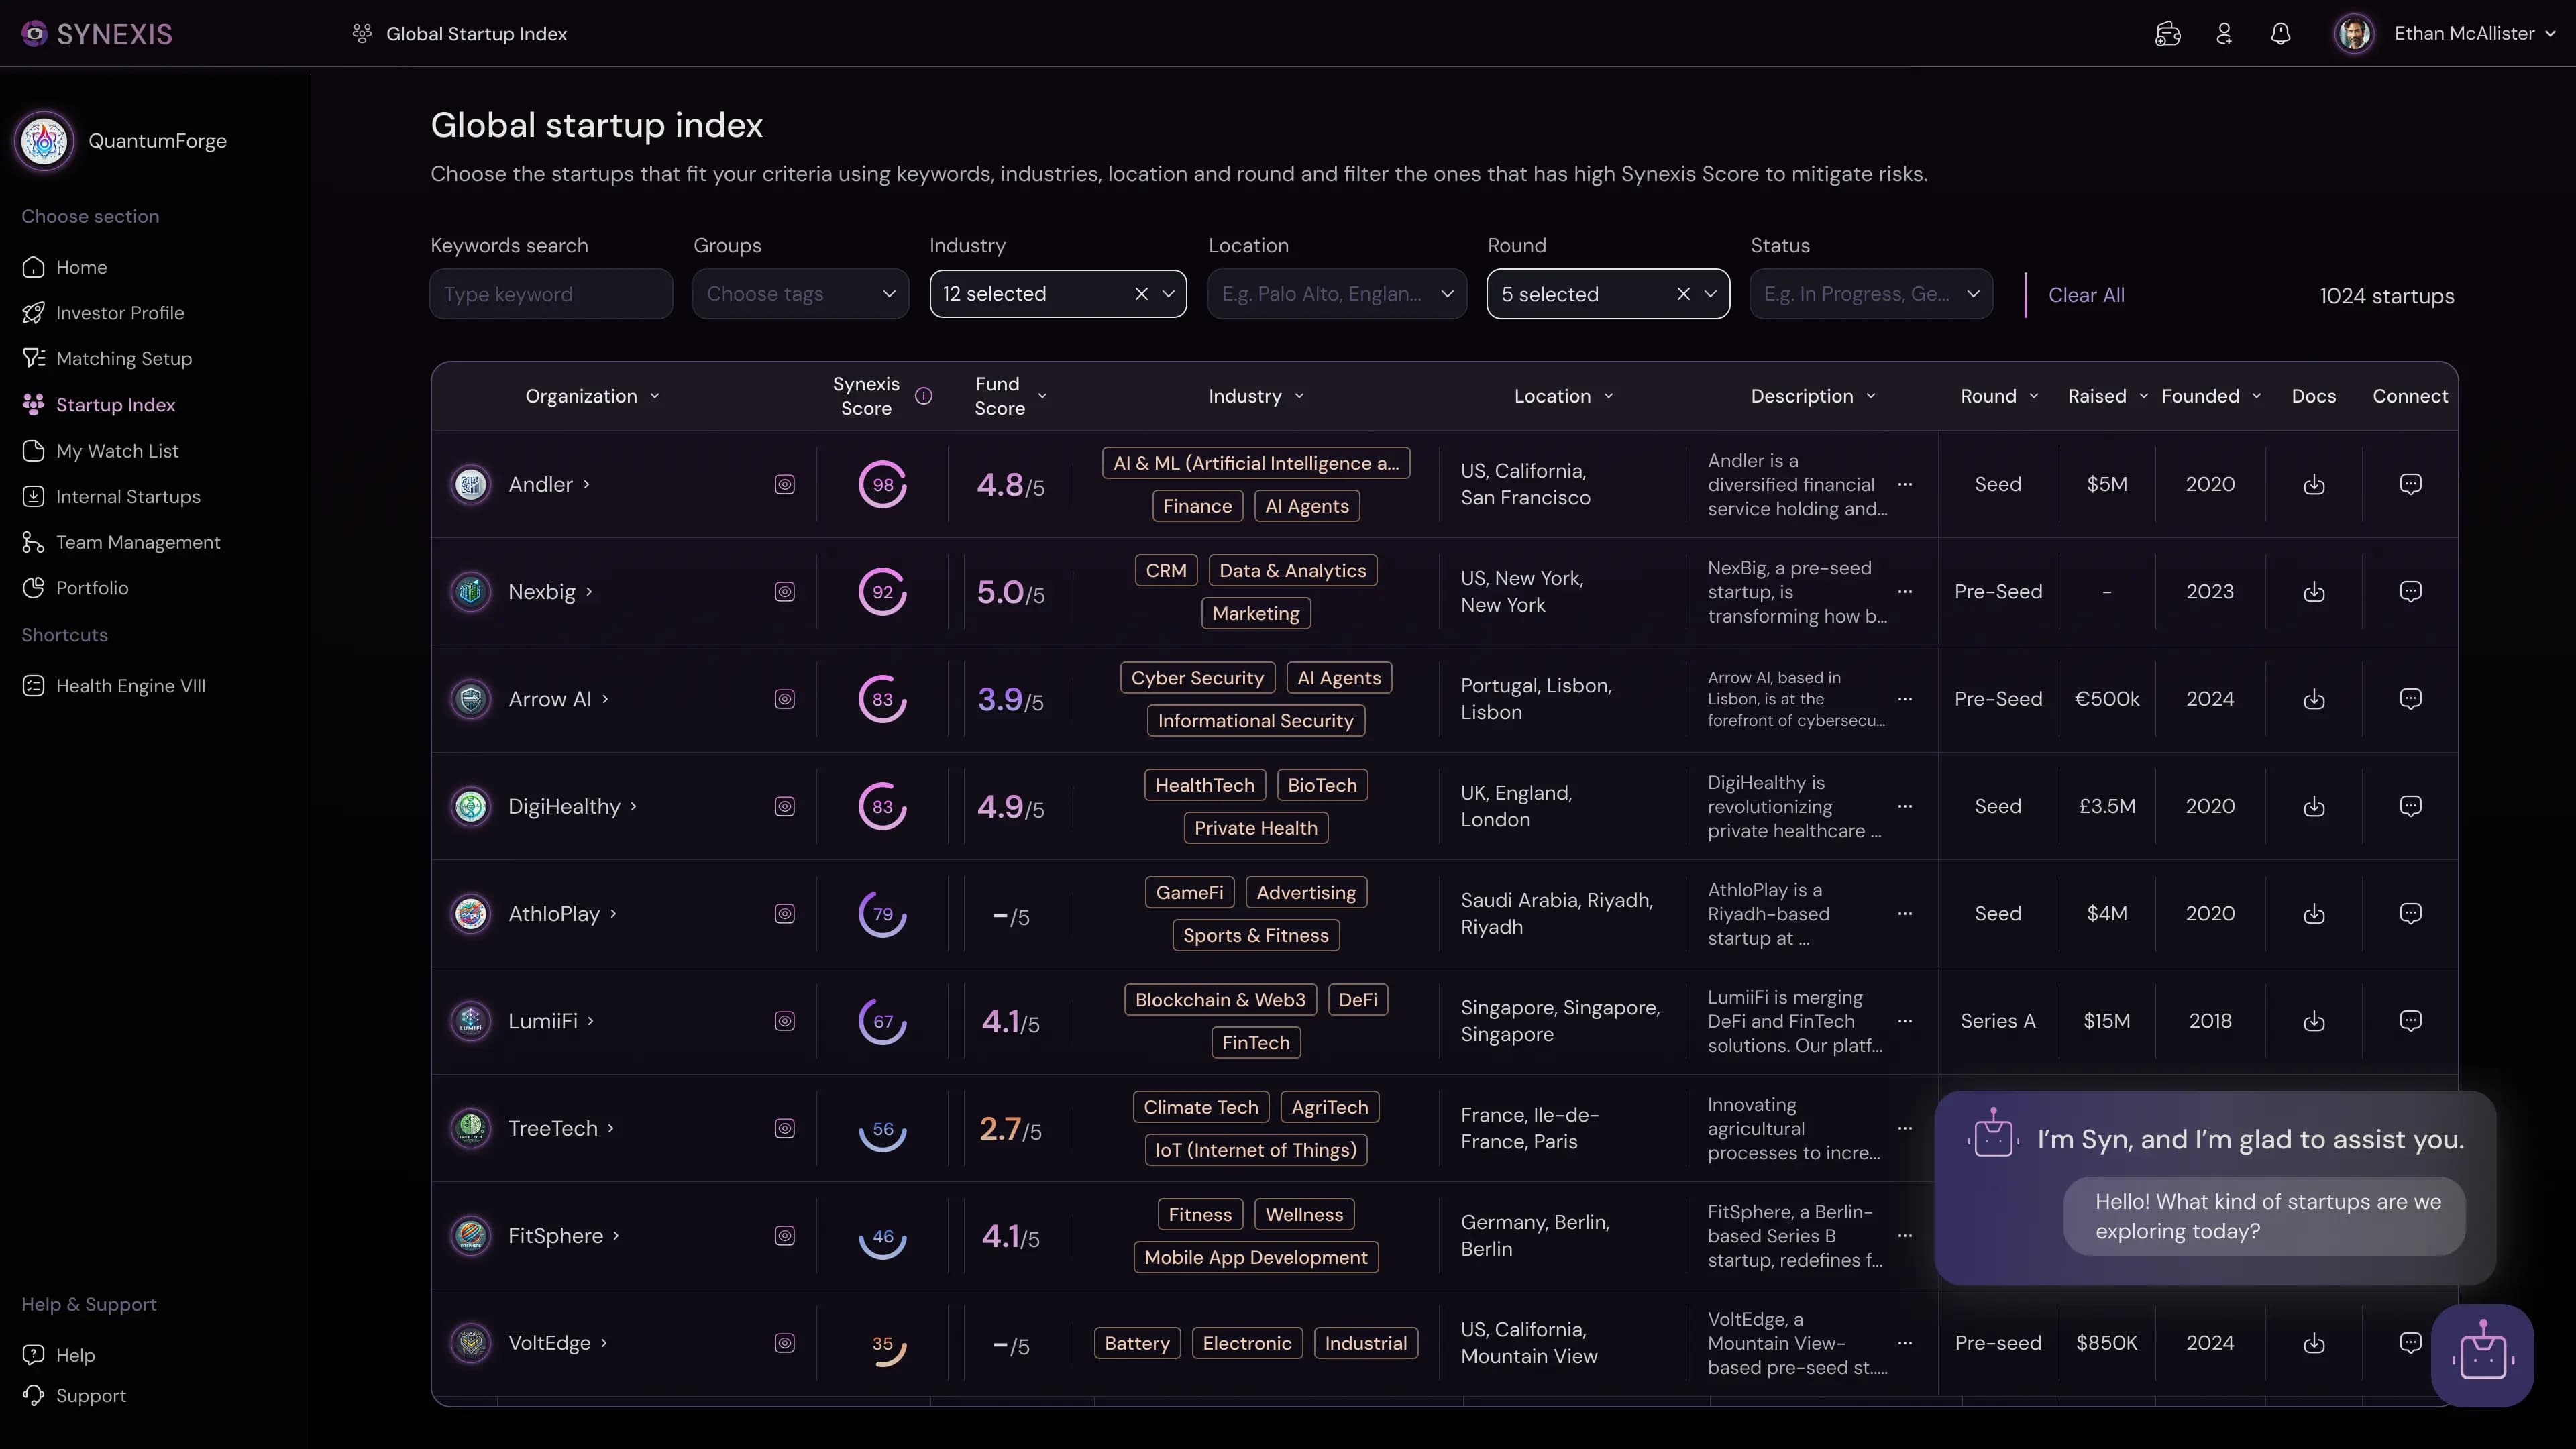Image resolution: width=2576 pixels, height=1449 pixels.
Task: Download docs for Andler
Action: 2313,485
